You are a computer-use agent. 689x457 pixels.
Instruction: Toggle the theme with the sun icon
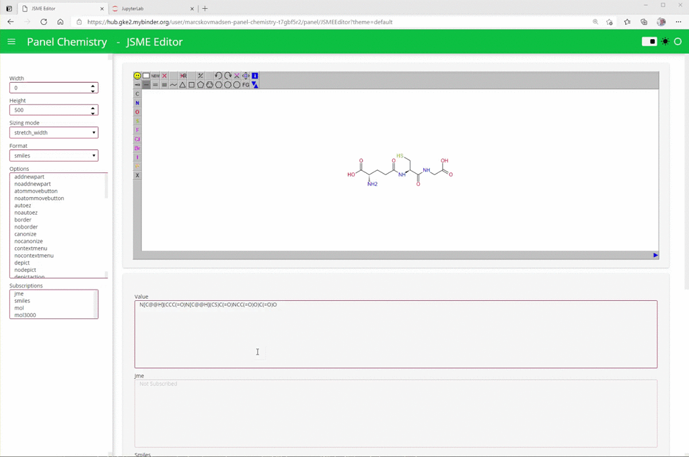[x=665, y=41]
